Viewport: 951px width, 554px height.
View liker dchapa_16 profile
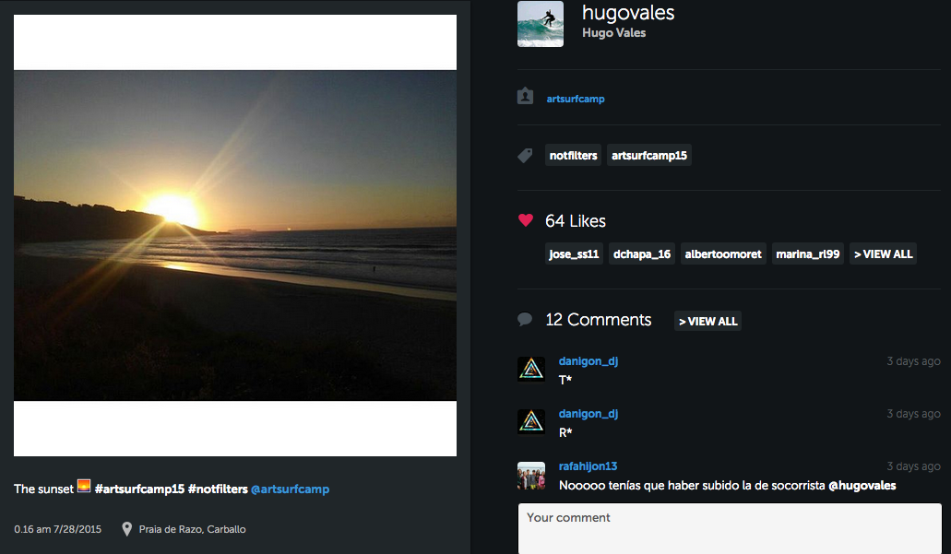point(642,254)
